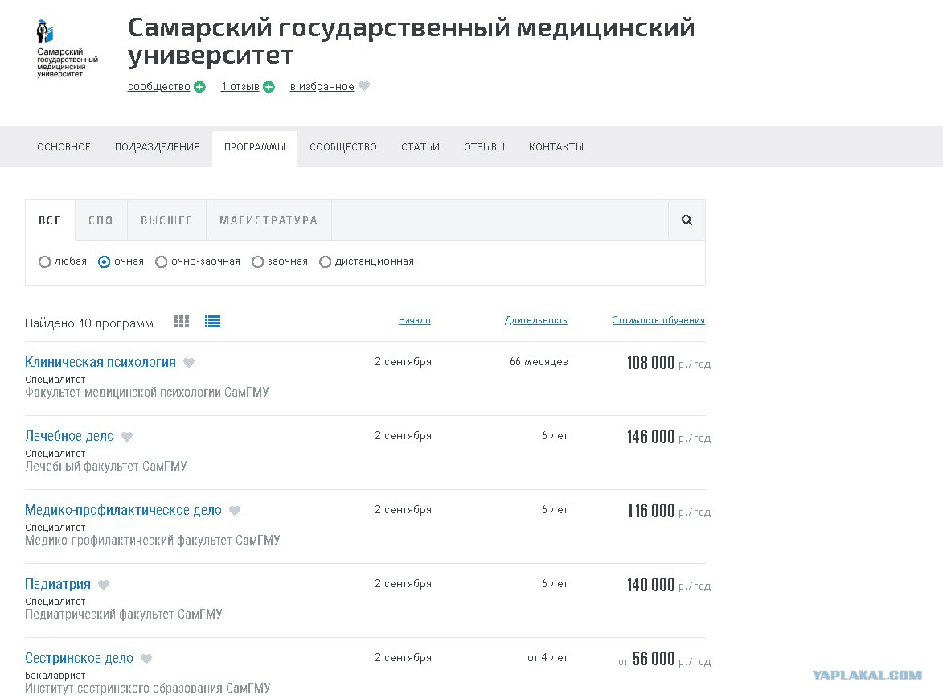
Task: Click Найдено 10 программ text
Action: point(89,323)
